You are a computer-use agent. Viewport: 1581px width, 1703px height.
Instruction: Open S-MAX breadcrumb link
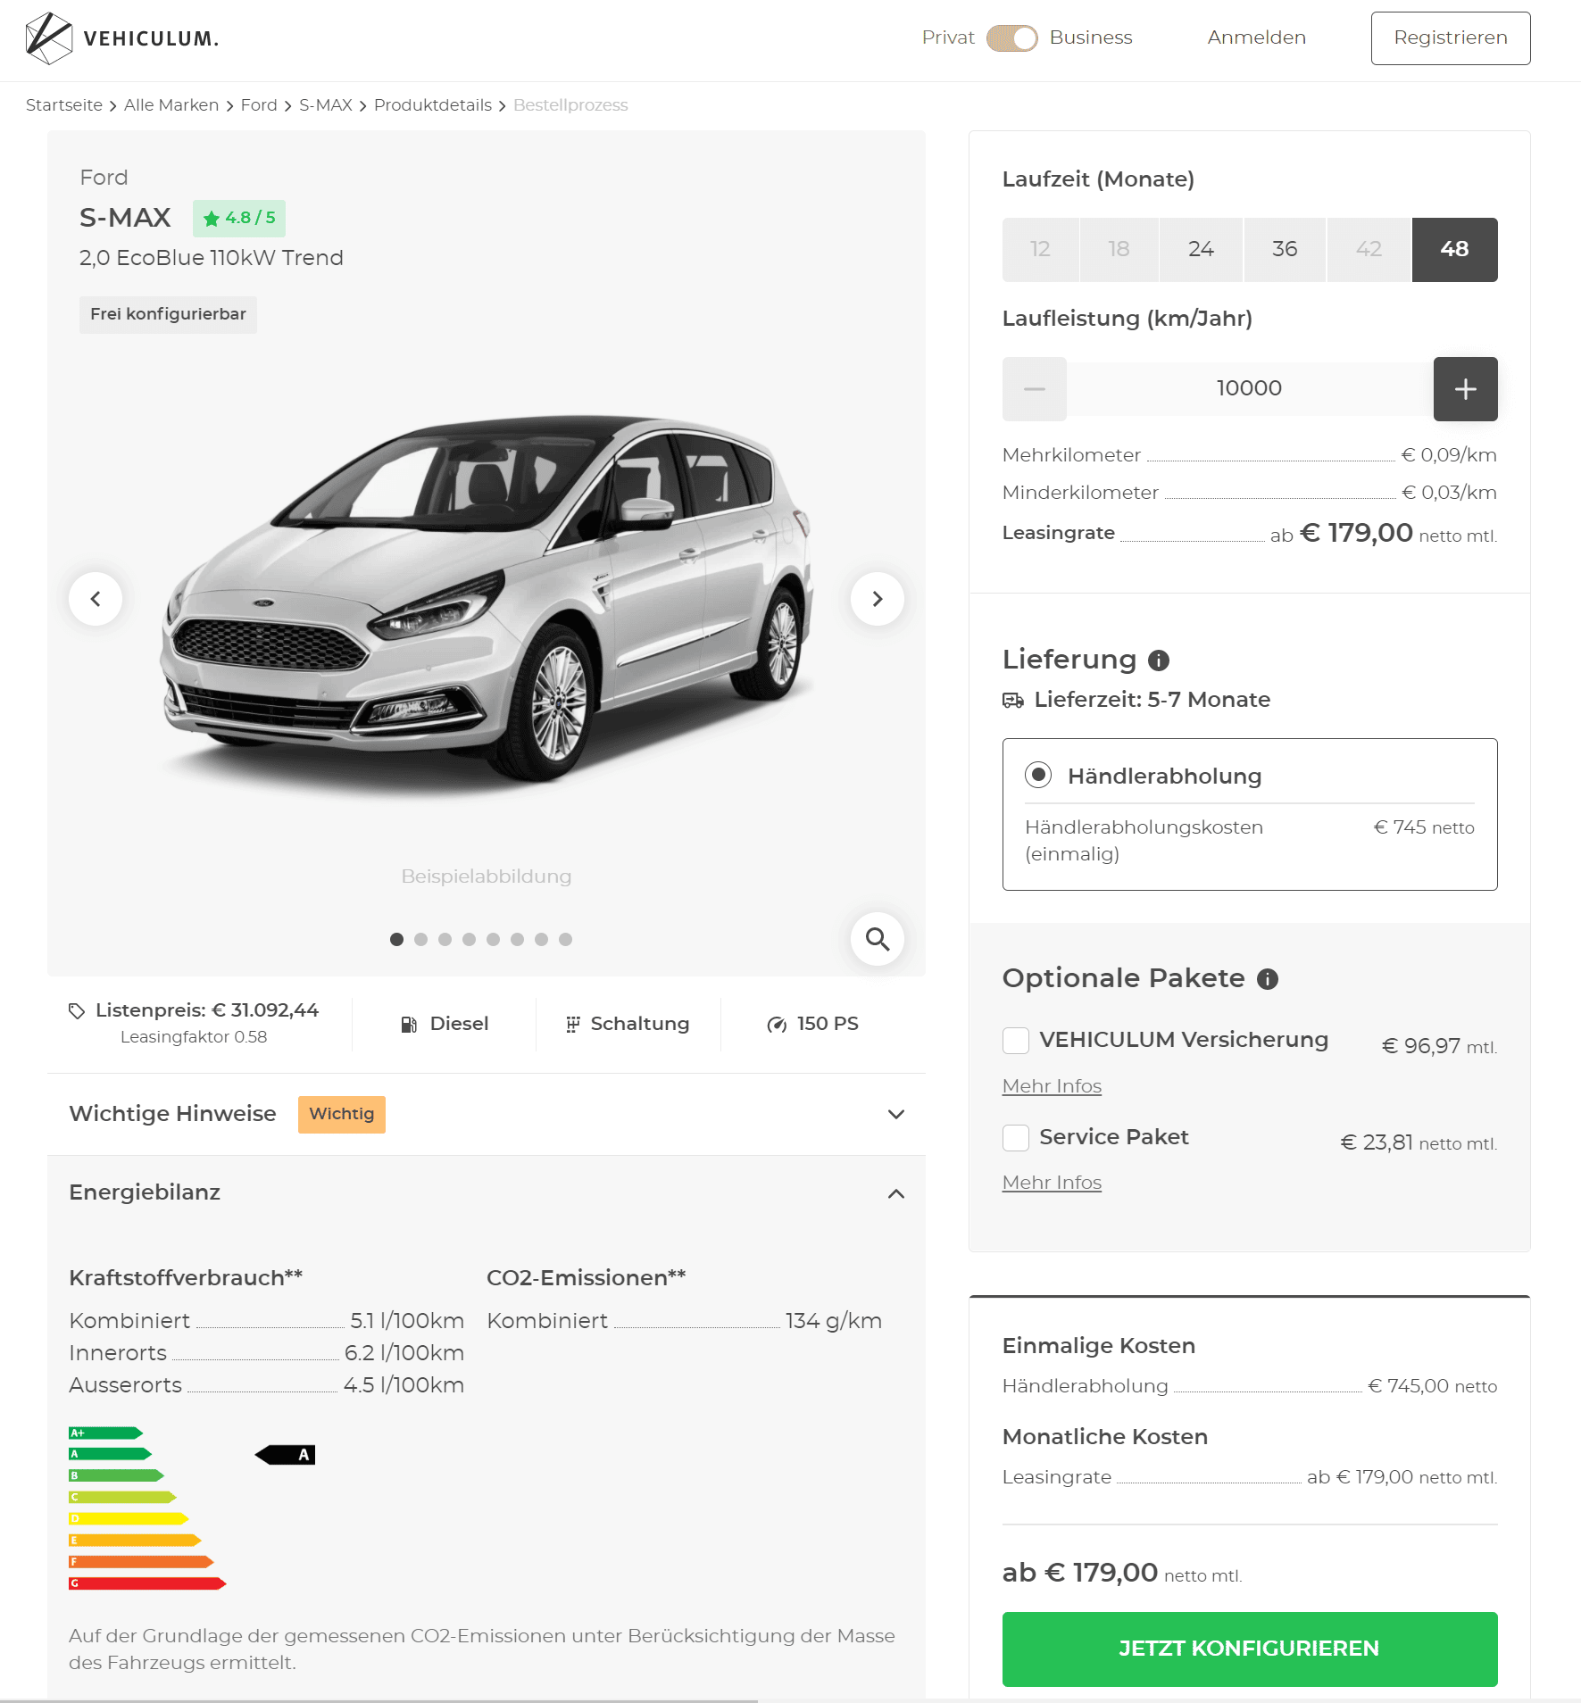click(326, 105)
